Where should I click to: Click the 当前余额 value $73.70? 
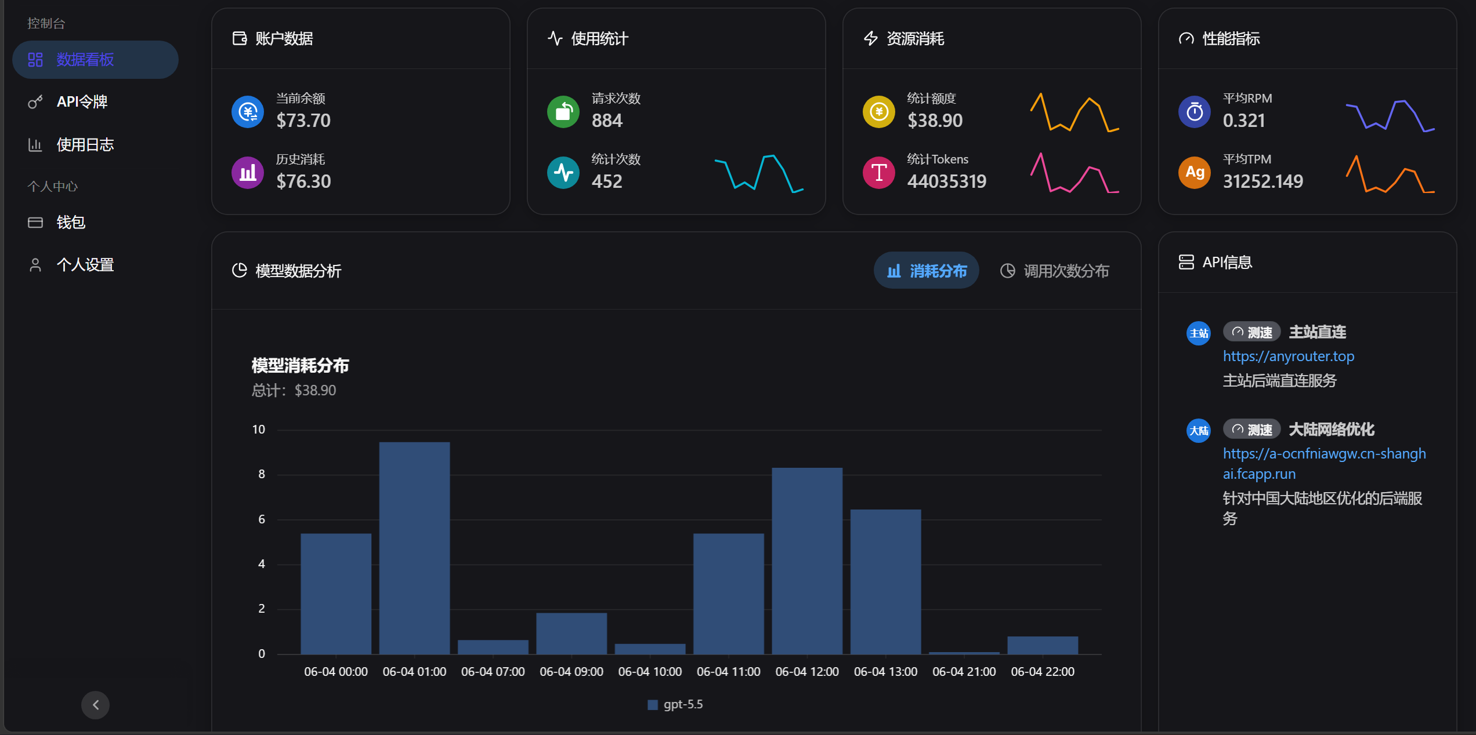[x=303, y=121]
